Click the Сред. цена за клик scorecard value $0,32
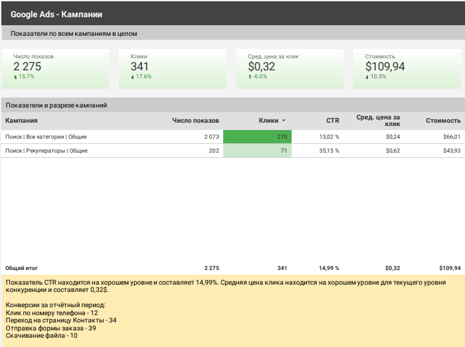This screenshot has width=465, height=347. [262, 66]
